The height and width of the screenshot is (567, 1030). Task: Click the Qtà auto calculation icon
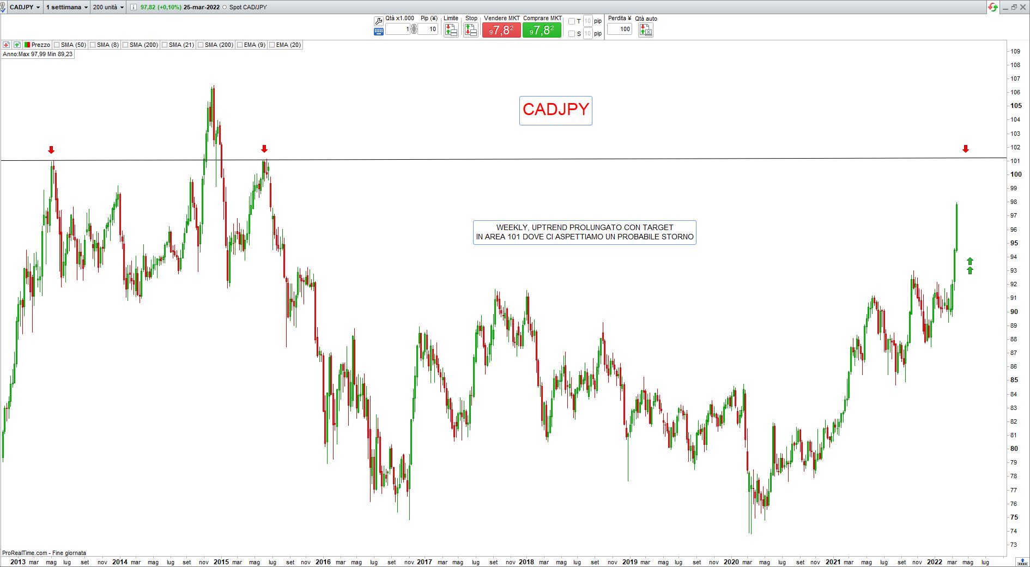(x=646, y=30)
